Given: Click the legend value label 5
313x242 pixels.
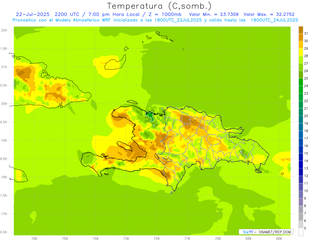Looking at the screenshot, I should point(305,228).
